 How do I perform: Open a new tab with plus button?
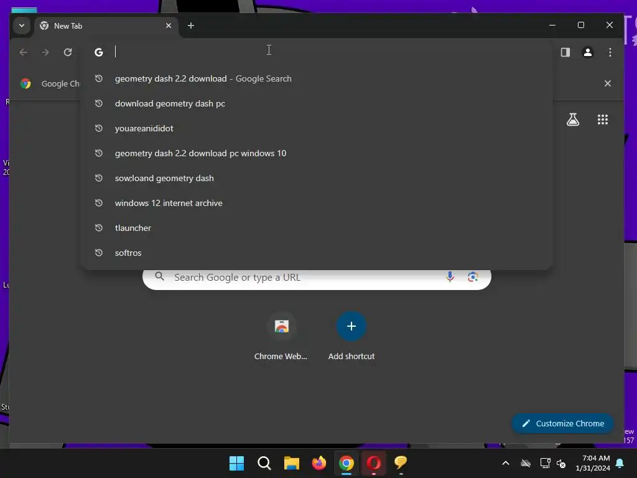[x=190, y=26]
